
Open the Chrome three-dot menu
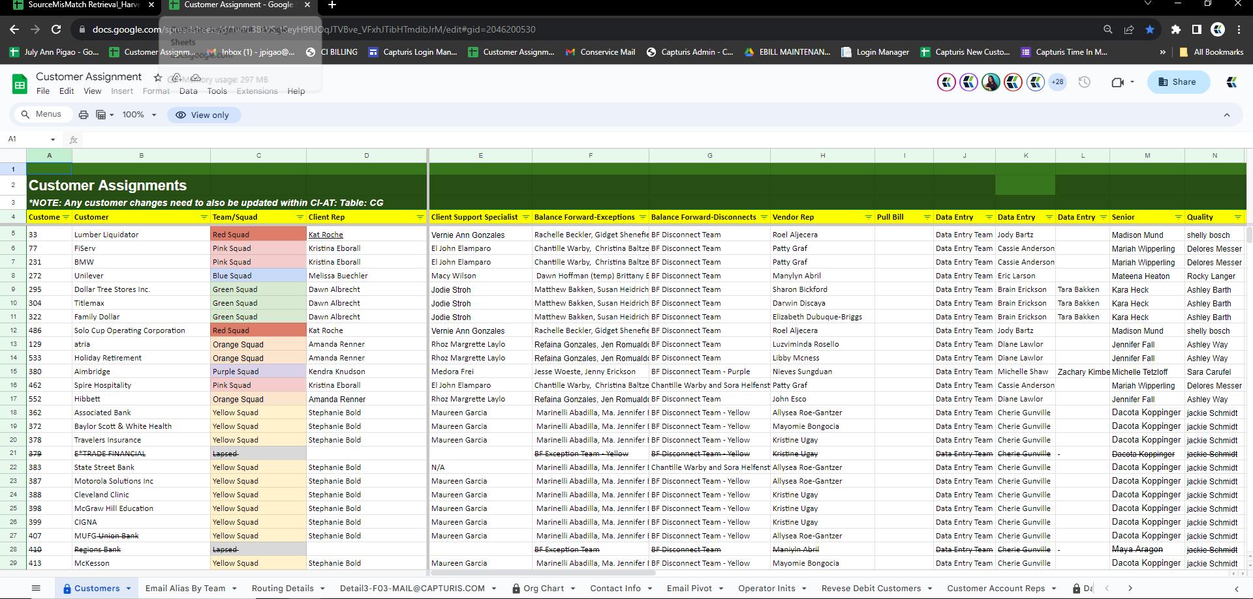(x=1239, y=29)
